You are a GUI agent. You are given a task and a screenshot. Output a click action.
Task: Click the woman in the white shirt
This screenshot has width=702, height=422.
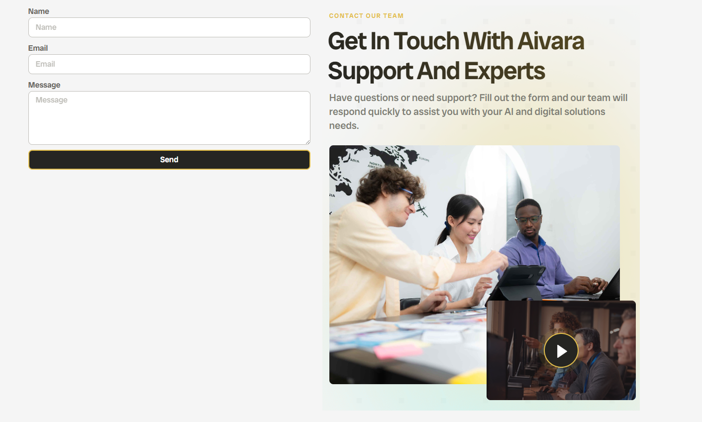[x=460, y=249]
